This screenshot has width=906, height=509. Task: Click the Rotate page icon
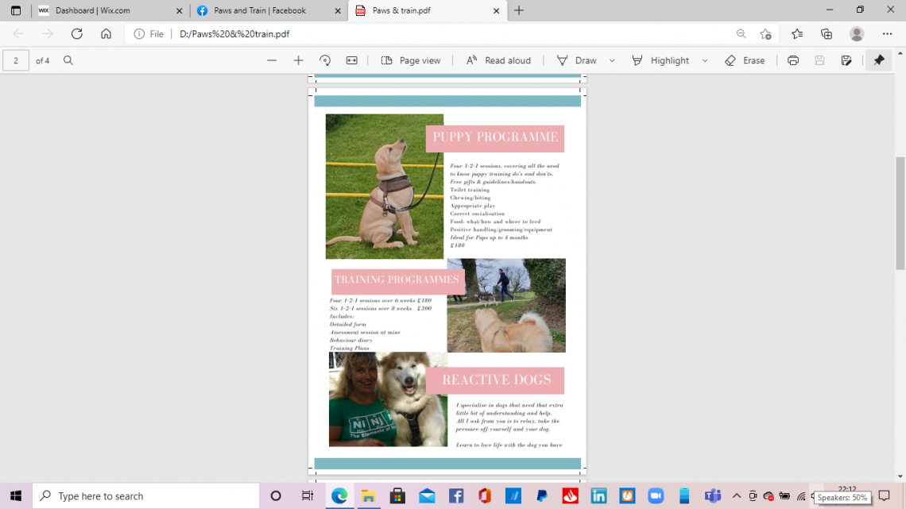tap(325, 60)
